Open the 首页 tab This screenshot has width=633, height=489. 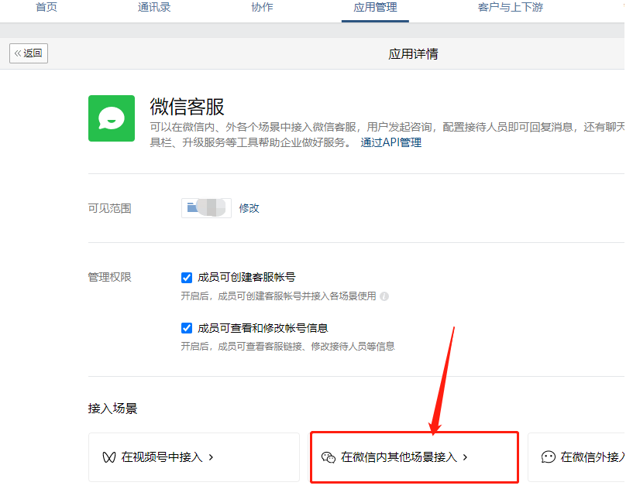pos(46,8)
